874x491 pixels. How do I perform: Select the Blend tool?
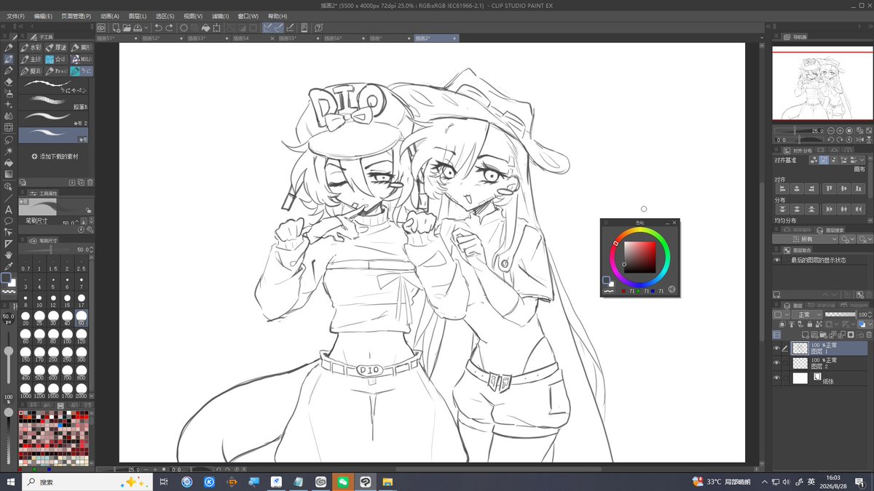[8, 116]
